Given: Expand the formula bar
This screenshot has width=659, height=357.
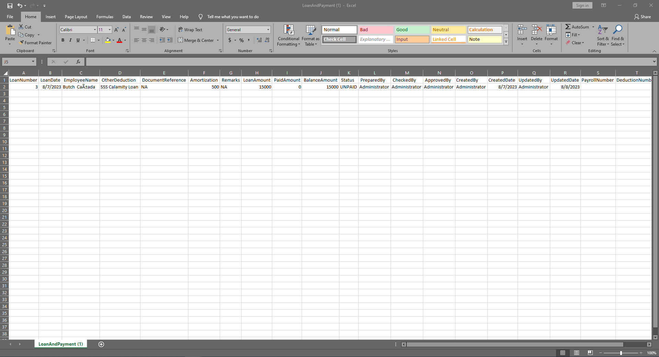Looking at the screenshot, I should pyautogui.click(x=654, y=62).
